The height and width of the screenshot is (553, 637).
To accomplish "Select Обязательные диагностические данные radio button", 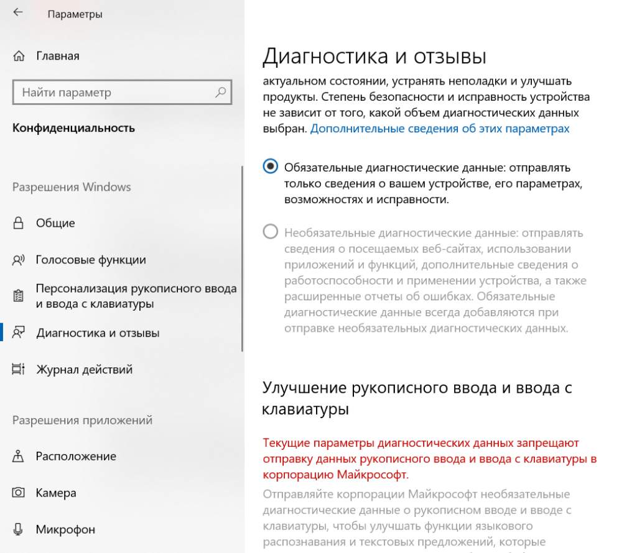I will coord(270,167).
